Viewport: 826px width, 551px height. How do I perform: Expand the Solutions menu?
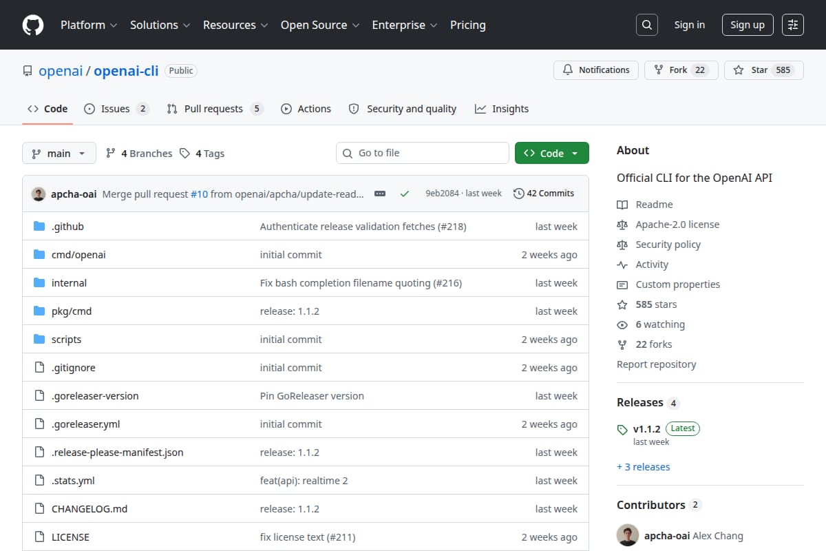click(x=160, y=25)
